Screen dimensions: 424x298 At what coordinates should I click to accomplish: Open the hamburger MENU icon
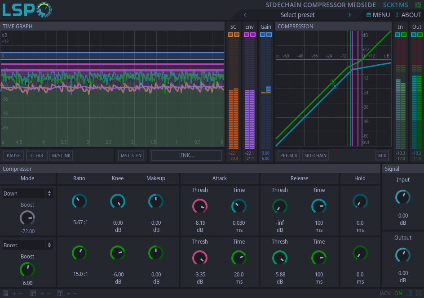click(368, 15)
